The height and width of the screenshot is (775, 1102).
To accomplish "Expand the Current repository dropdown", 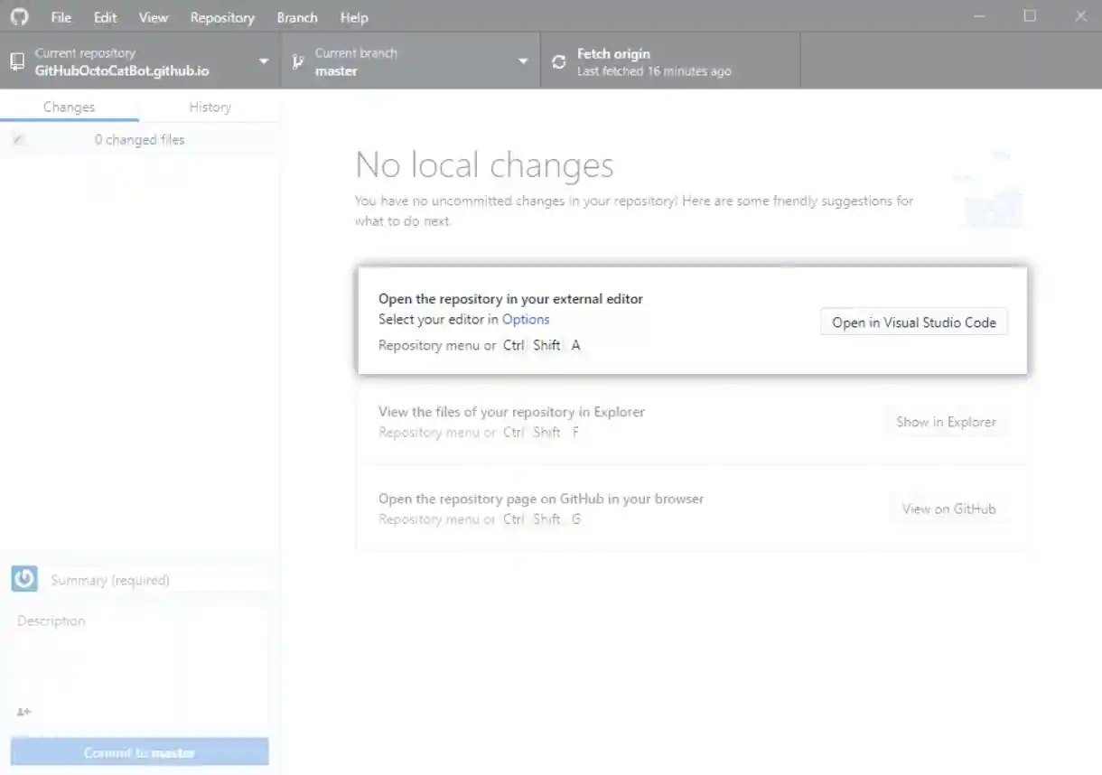I will tap(263, 60).
